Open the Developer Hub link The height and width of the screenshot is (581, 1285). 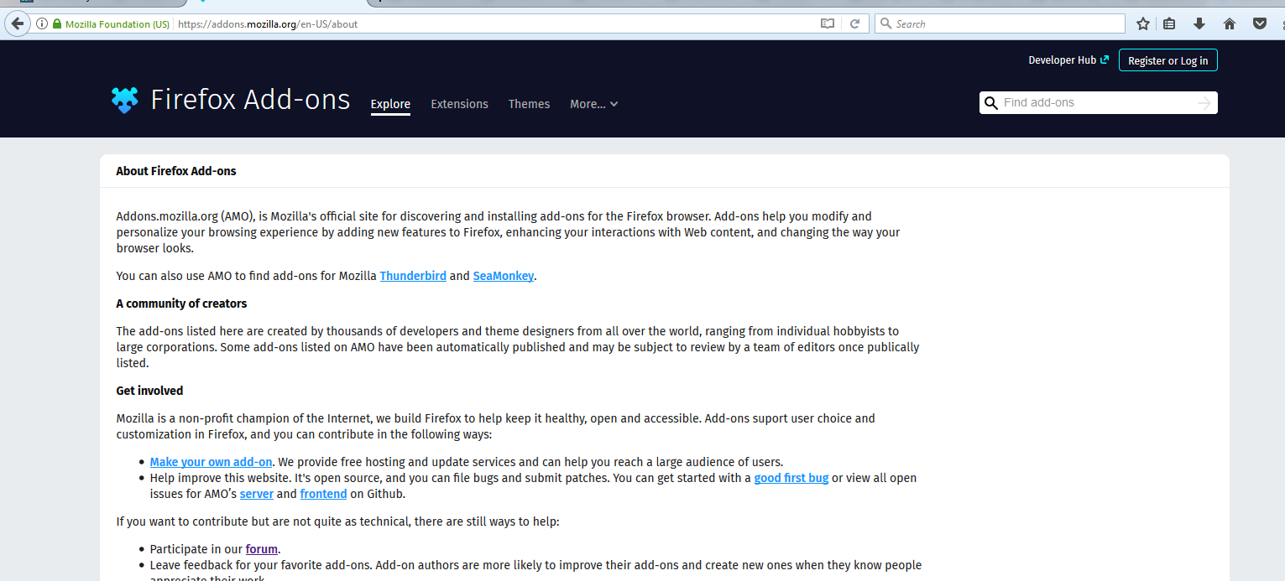1068,60
